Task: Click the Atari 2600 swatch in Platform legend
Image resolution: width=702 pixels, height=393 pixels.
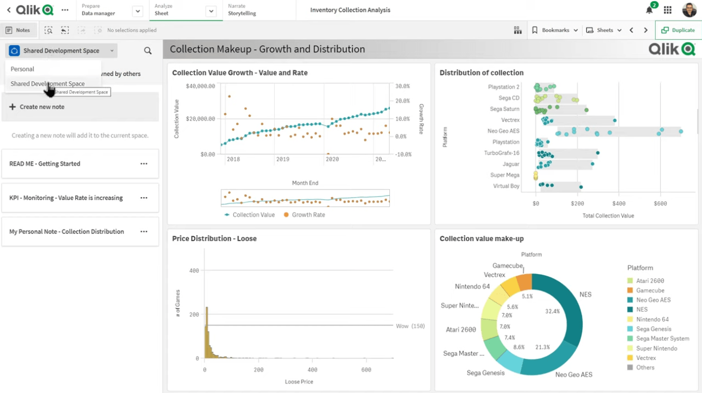Action: point(630,281)
